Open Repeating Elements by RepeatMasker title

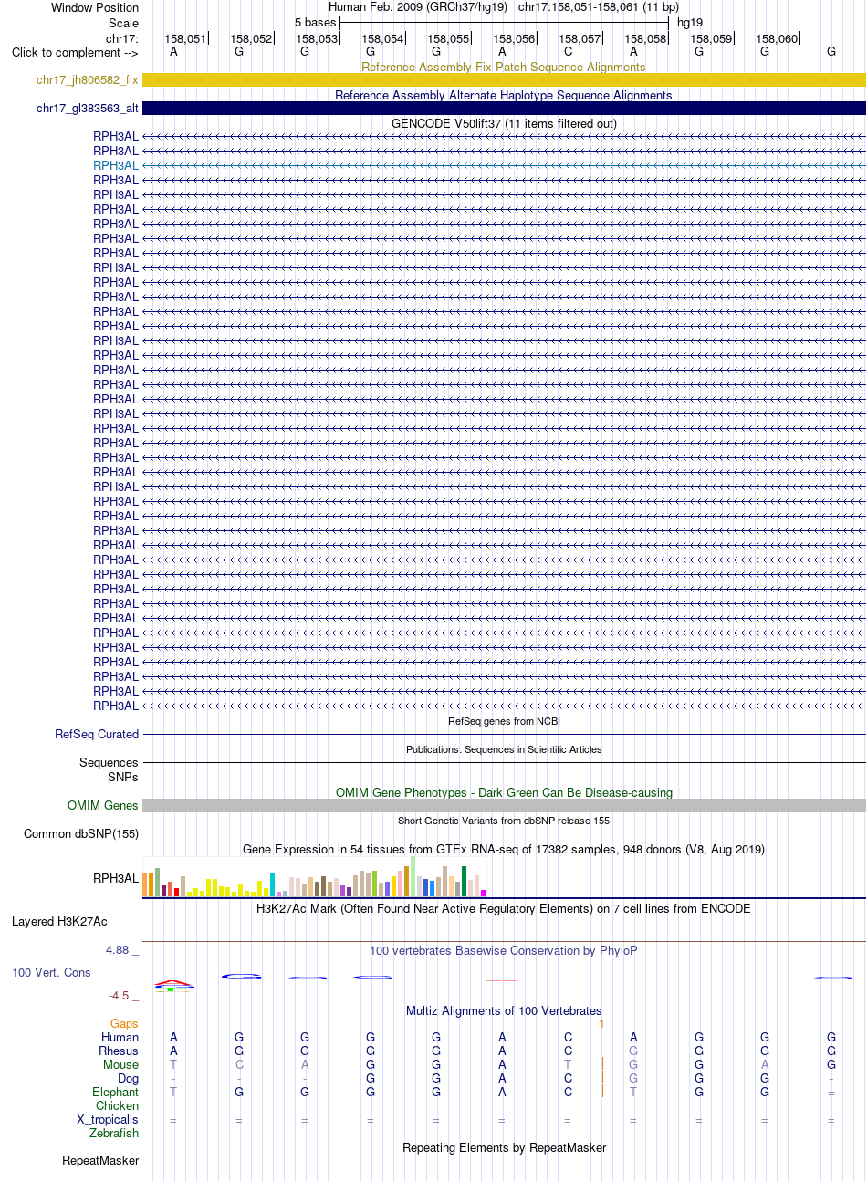(x=504, y=1147)
